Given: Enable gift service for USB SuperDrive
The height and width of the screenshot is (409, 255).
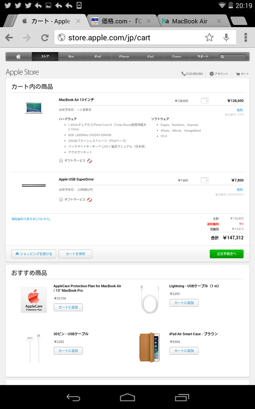Looking at the screenshot, I should 61,199.
